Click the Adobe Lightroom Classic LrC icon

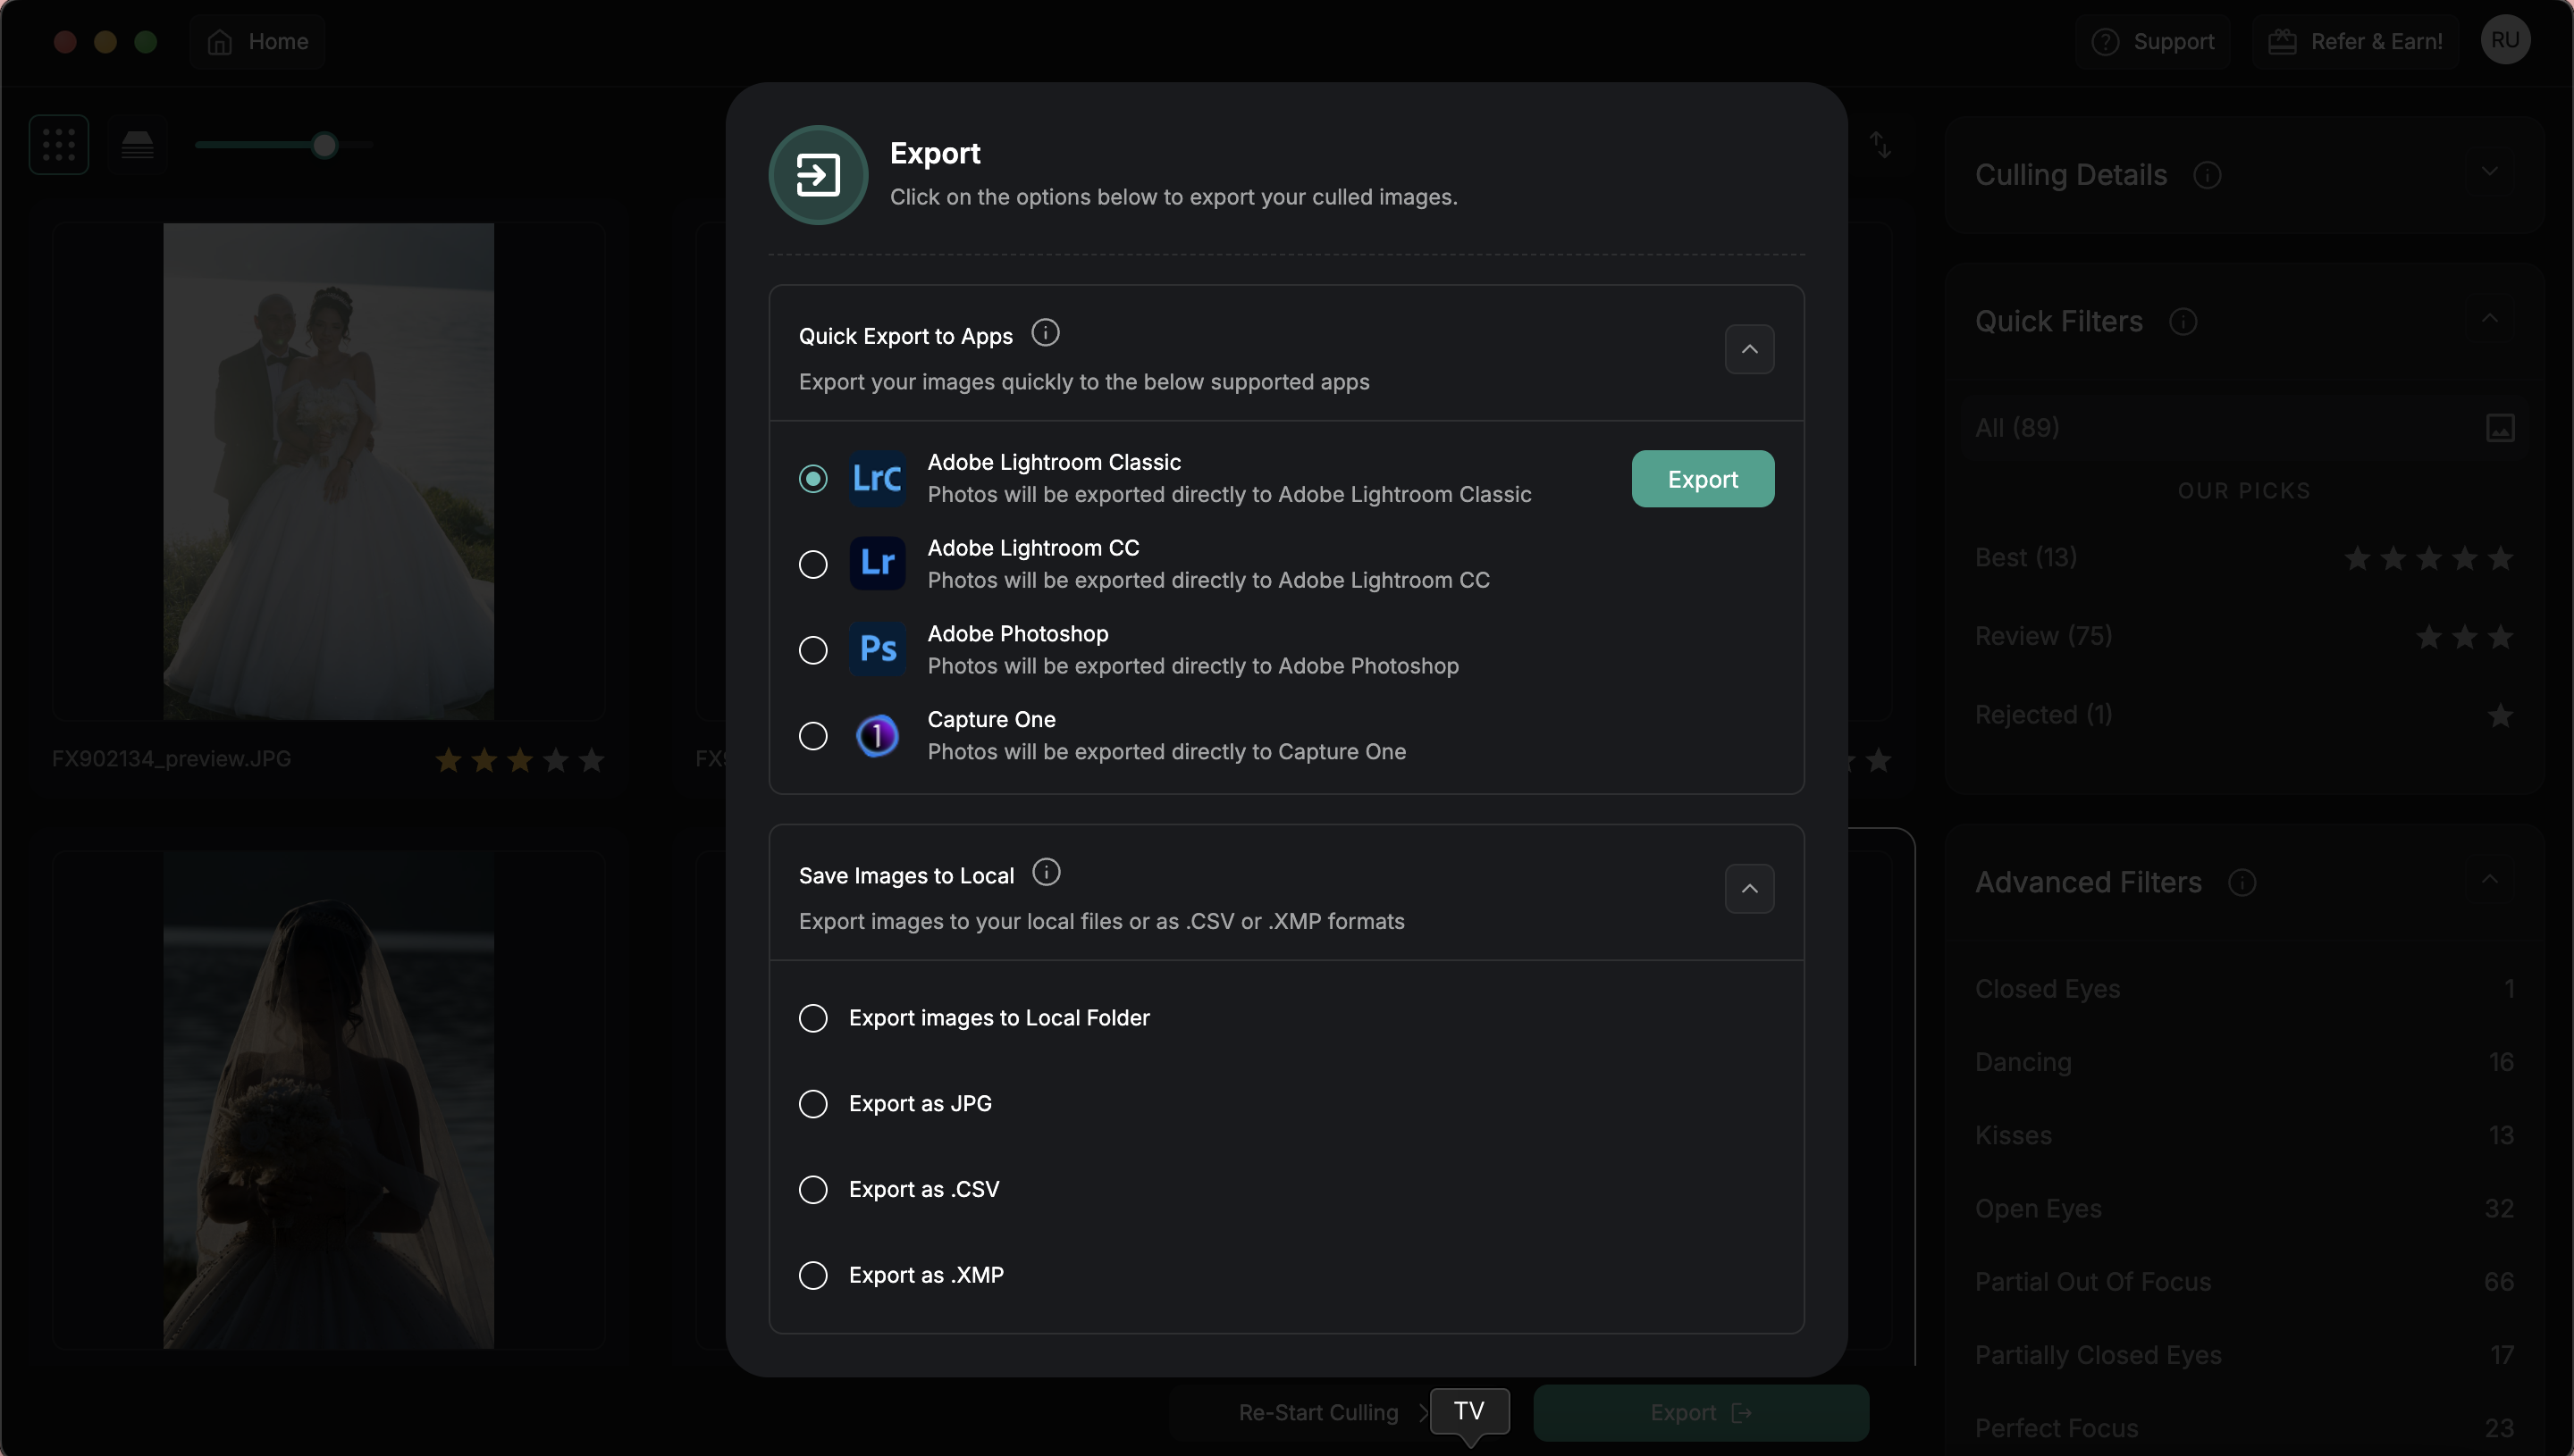click(878, 478)
